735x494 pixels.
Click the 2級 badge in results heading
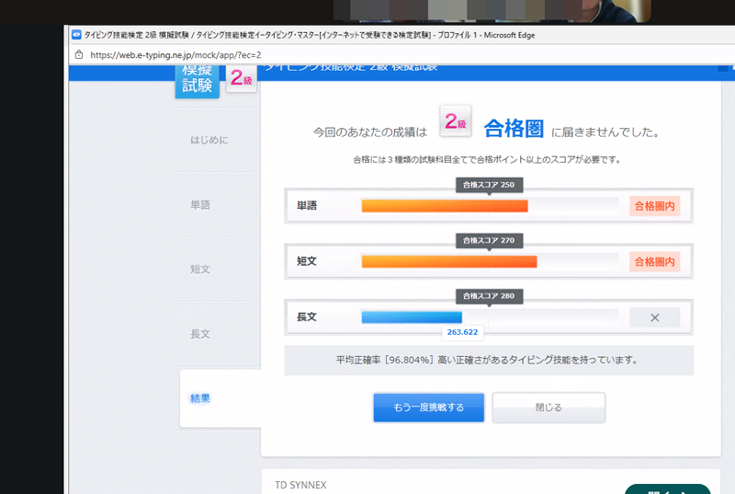tap(457, 121)
